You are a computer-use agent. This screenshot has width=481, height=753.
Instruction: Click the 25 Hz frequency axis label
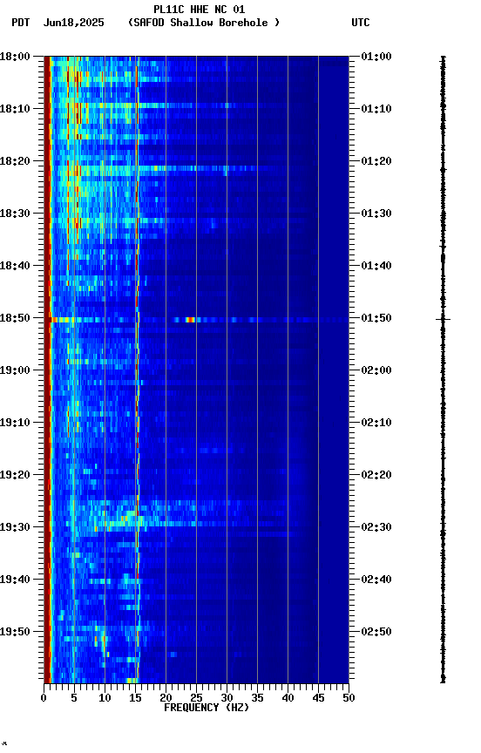point(196,698)
